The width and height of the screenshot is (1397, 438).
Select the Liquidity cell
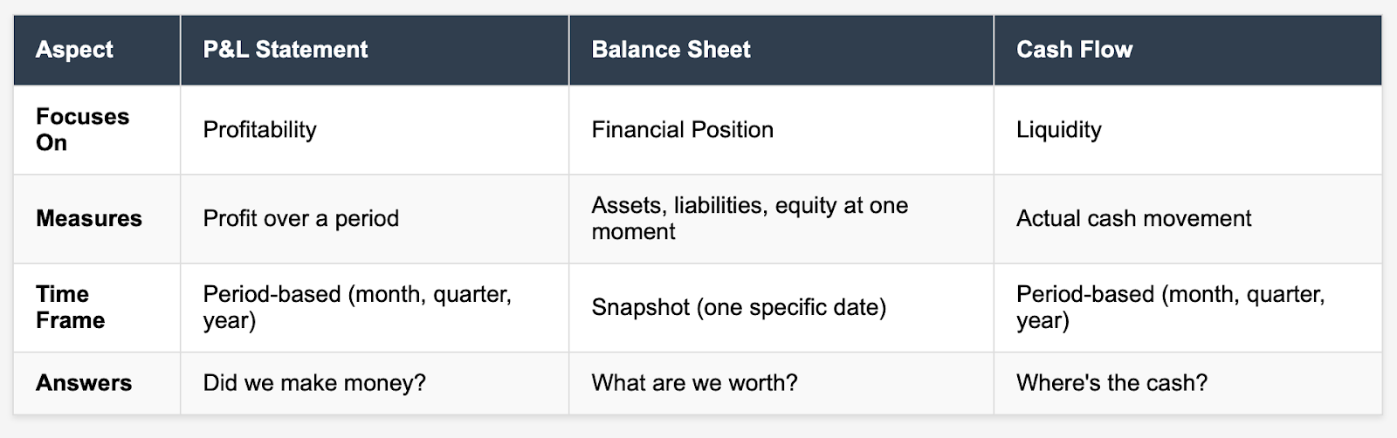click(1188, 130)
